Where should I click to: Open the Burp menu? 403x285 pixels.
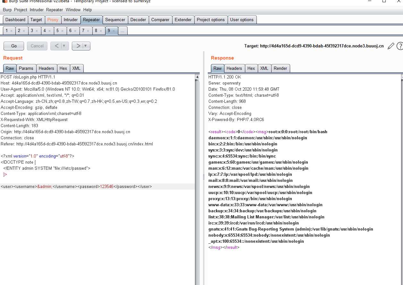[x=7, y=10]
